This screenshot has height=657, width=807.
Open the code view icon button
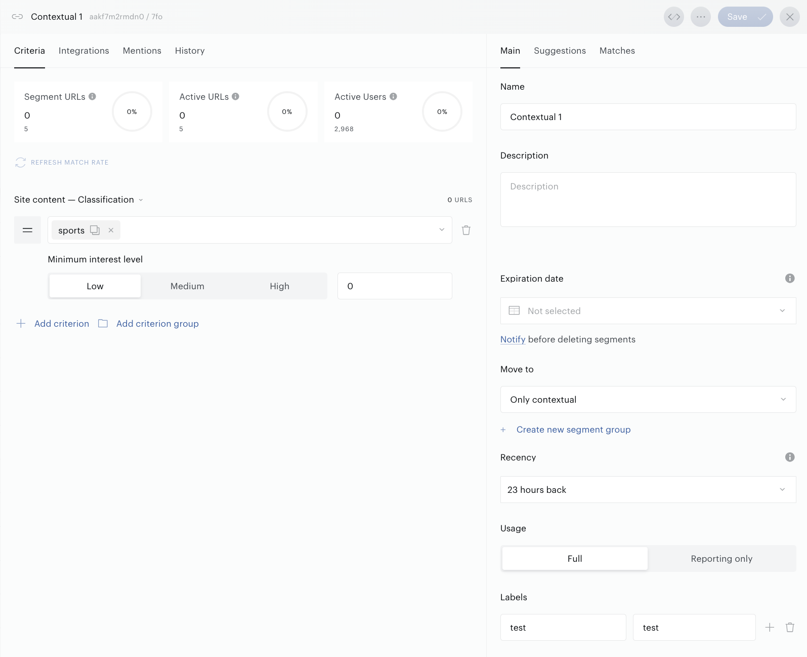click(x=673, y=17)
